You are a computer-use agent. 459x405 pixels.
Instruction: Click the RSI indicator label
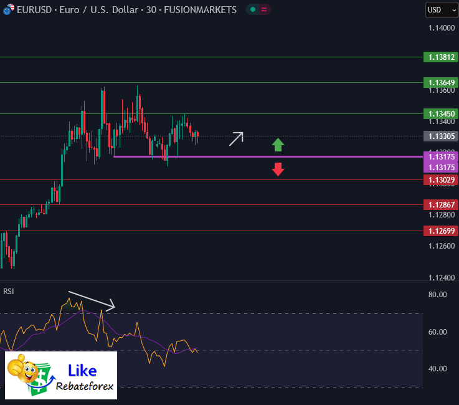click(x=9, y=292)
